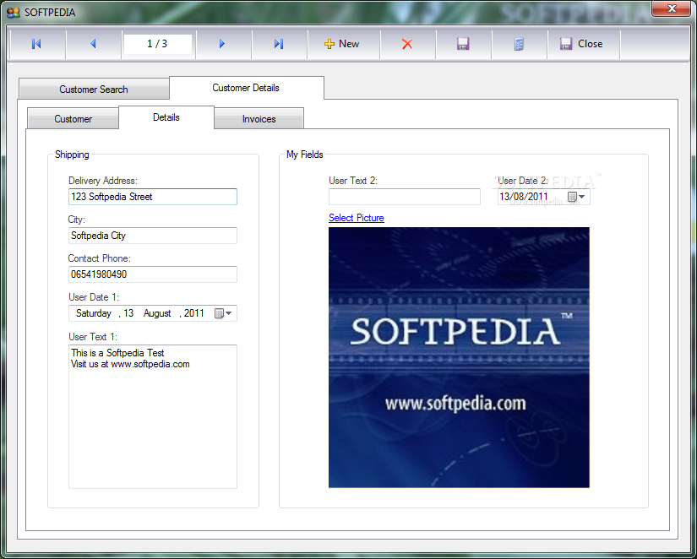Click the Contact Phone field
Viewport: 697px width, 559px height.
click(152, 274)
